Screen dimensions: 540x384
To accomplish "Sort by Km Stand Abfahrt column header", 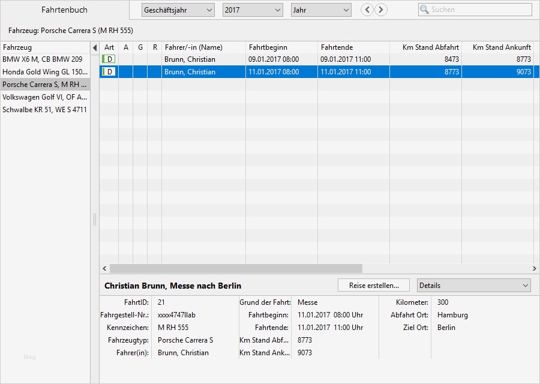I will pos(425,47).
